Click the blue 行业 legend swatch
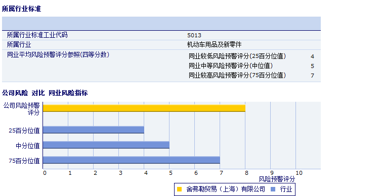The height and width of the screenshot is (196, 381). coord(273,189)
